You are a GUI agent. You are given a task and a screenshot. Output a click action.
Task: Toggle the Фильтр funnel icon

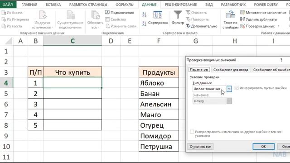point(178,15)
